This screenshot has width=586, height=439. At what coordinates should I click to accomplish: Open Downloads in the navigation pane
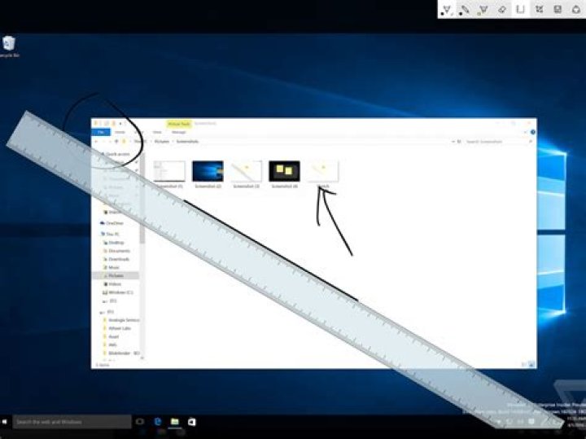[116, 259]
